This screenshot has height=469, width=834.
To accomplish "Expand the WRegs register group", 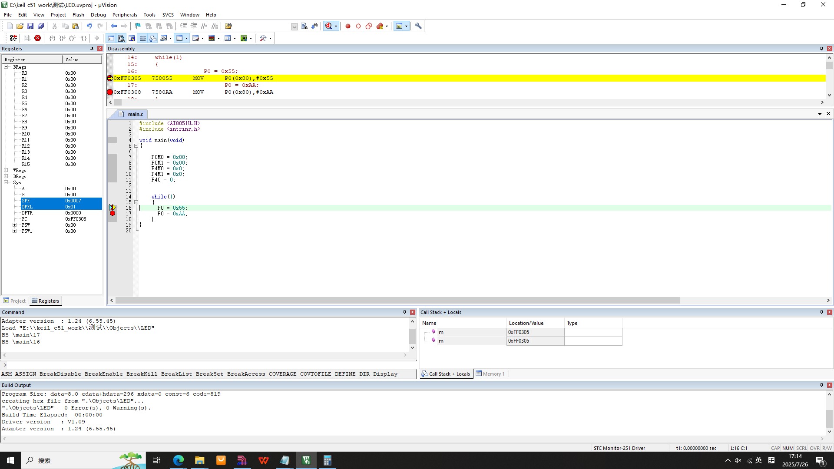I will [x=6, y=170].
